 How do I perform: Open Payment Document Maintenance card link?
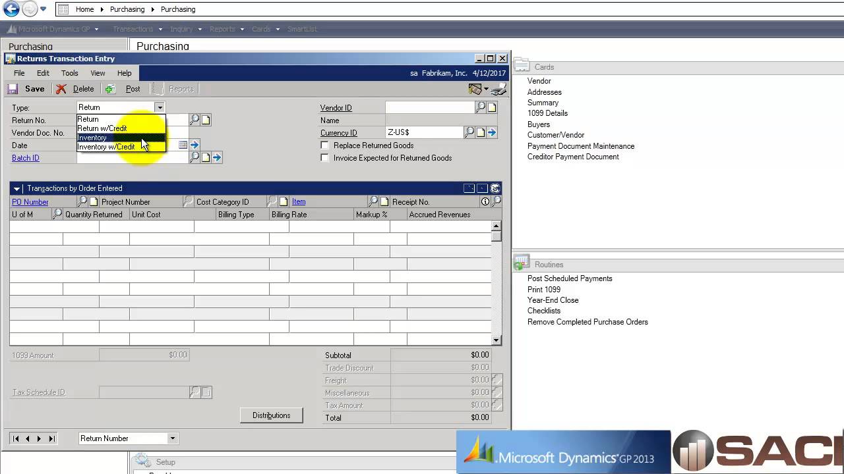point(581,146)
